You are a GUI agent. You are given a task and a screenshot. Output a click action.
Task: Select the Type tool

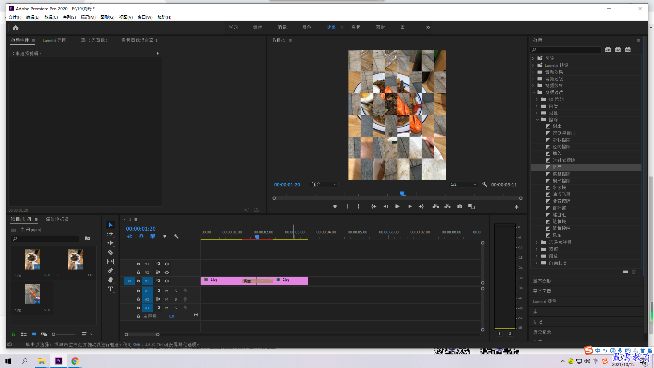(110, 289)
